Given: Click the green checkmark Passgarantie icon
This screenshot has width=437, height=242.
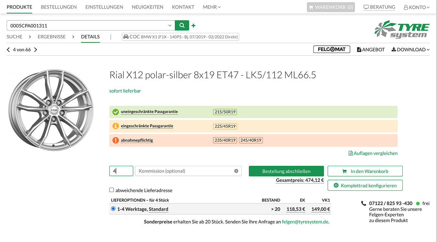Looking at the screenshot, I should [116, 112].
